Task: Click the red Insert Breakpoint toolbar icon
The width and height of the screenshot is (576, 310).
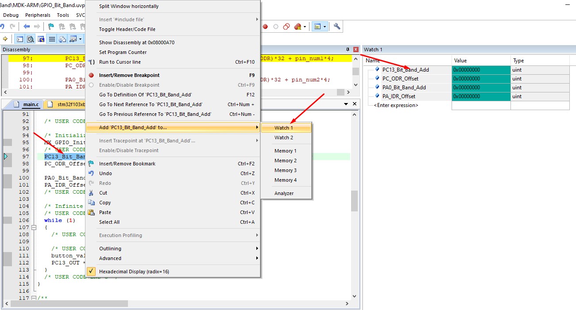Action: [x=265, y=27]
